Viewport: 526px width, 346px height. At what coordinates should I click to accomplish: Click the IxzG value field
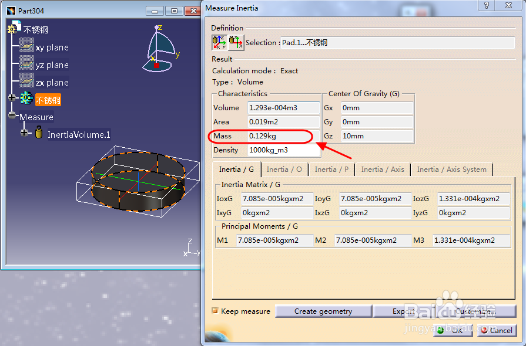(x=376, y=213)
